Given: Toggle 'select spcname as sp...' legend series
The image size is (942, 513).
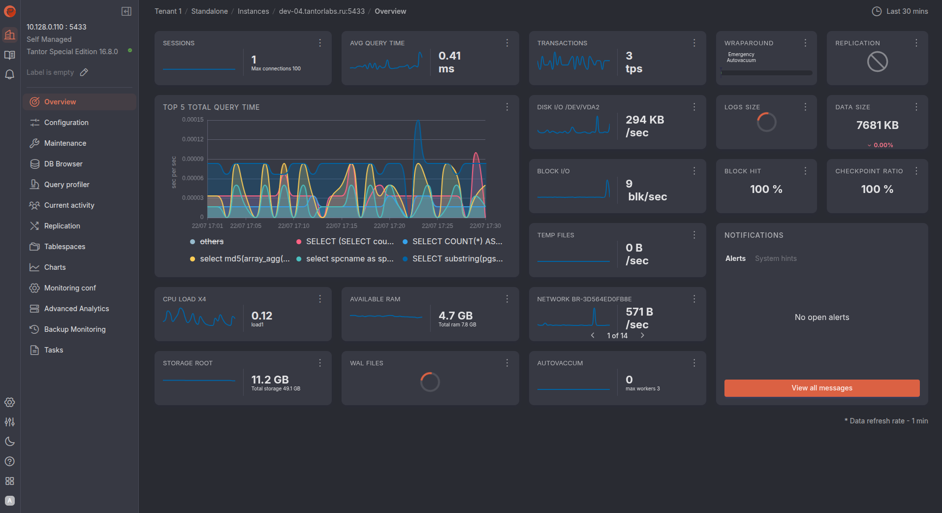Looking at the screenshot, I should coord(345,259).
